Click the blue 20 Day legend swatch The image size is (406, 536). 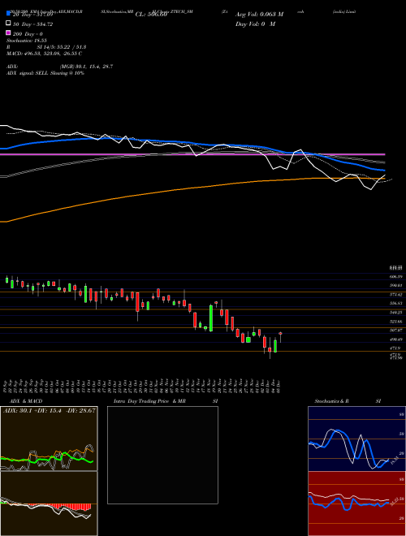coord(8,13)
